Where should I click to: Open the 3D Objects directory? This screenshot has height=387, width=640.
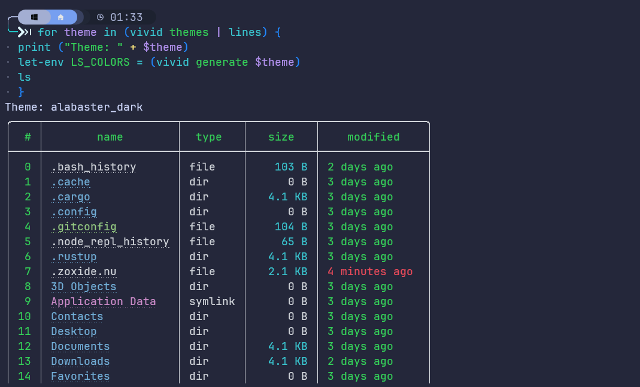[x=84, y=287]
